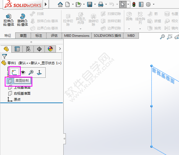This screenshot has width=179, height=155.
Task: Open the New document dropdown arrow
Action: 73,4
